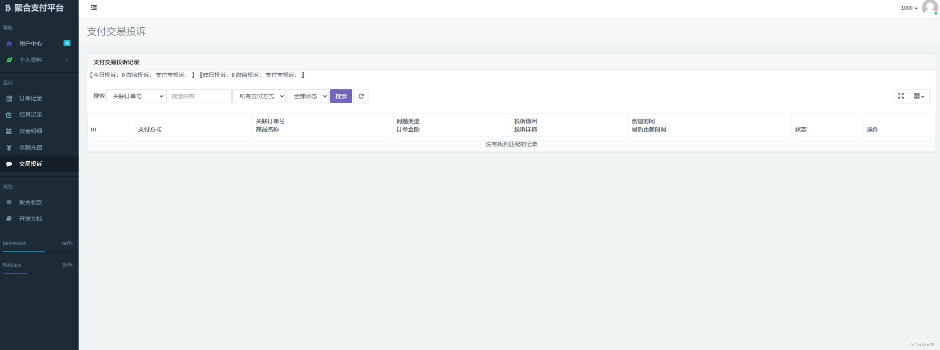Click the 结算记录 check icon

[x=9, y=115]
